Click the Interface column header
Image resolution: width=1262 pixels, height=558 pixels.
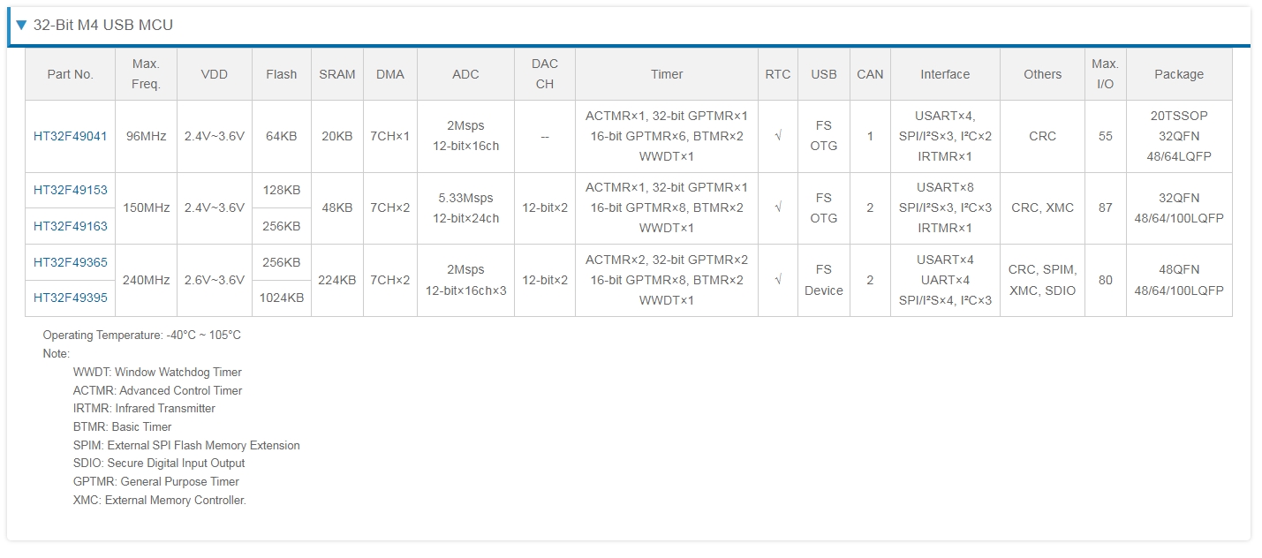(945, 74)
